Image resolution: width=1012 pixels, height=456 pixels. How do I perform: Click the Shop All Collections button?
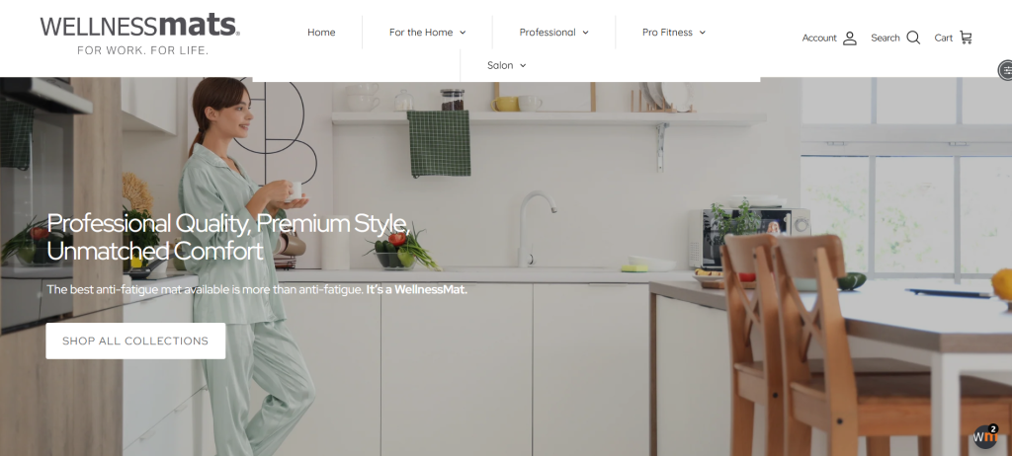[135, 341]
